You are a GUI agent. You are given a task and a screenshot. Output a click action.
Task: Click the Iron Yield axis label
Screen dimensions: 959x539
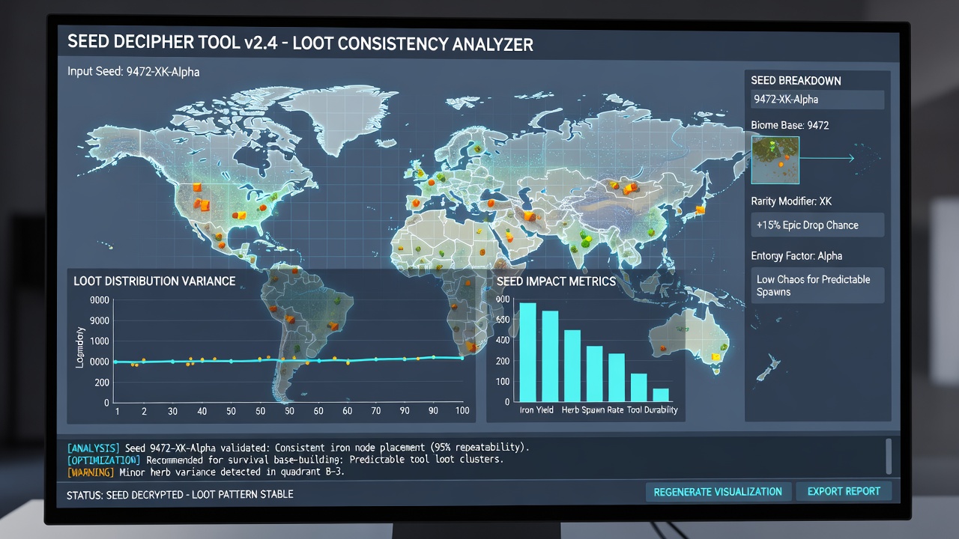click(x=537, y=410)
